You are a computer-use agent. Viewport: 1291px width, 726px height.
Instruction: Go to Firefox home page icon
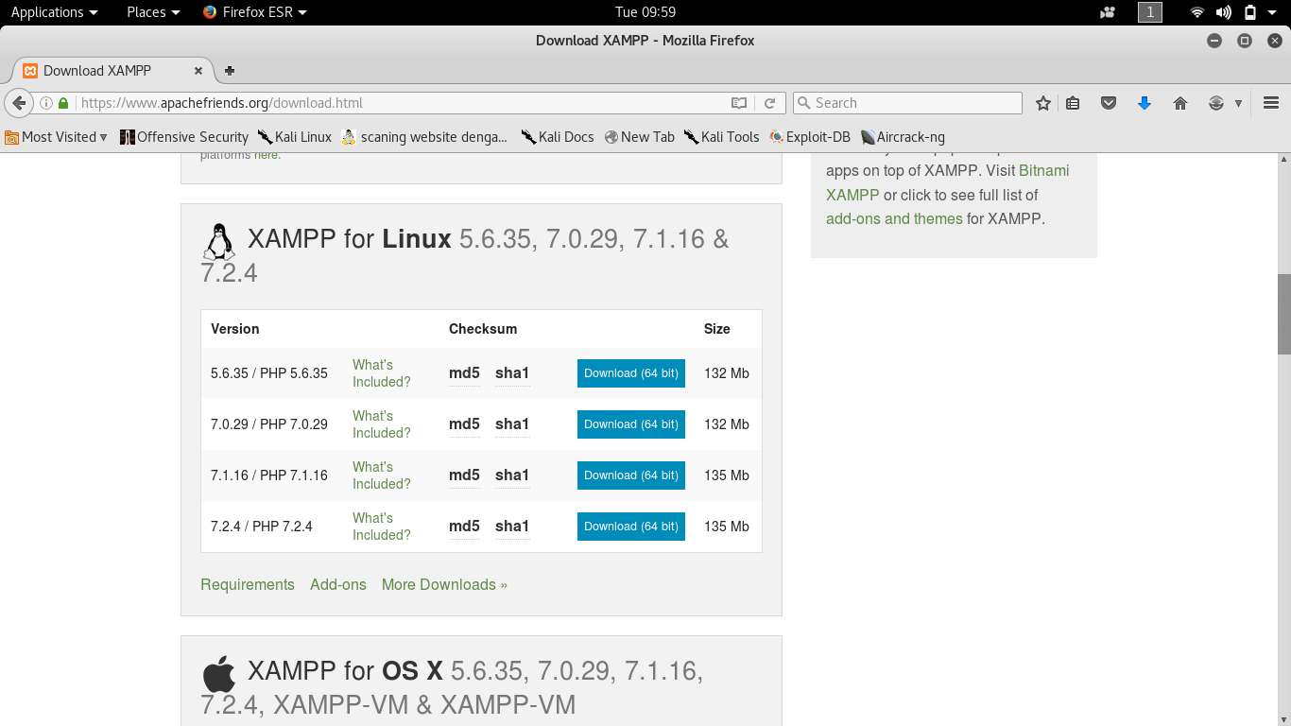(1180, 103)
